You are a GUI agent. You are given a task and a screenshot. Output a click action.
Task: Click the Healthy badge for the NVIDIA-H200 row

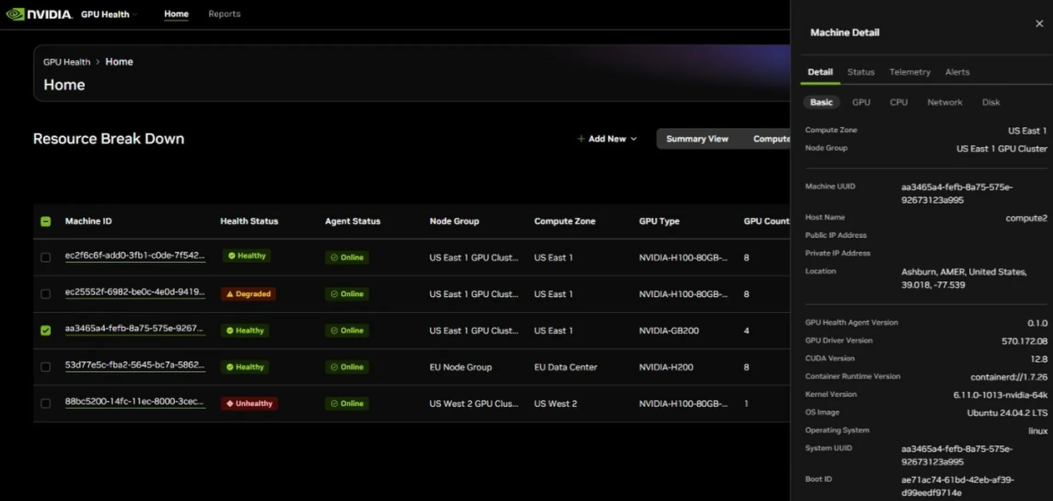(245, 367)
